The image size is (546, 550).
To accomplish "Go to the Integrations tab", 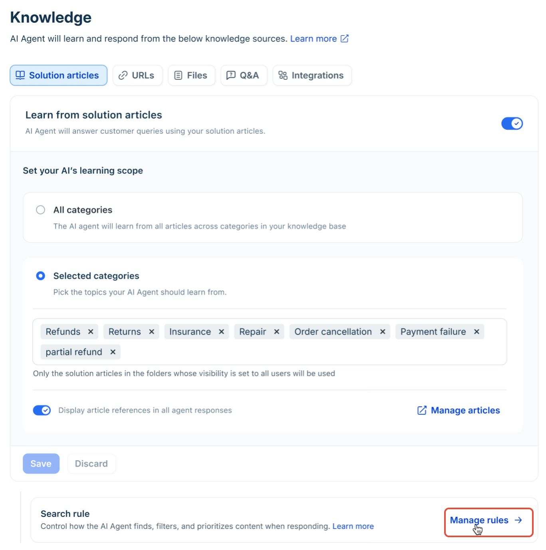I will point(312,75).
